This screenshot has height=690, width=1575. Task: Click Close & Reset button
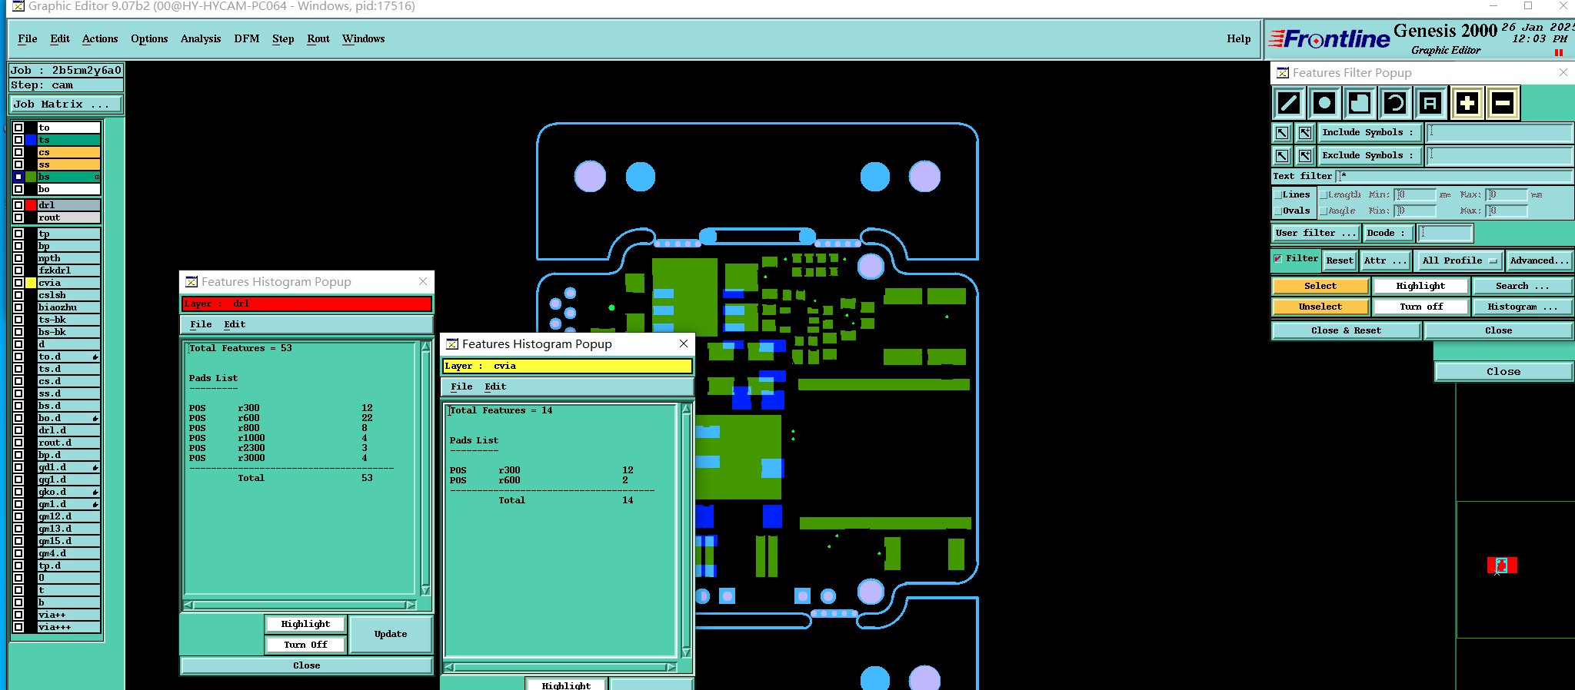[1346, 330]
